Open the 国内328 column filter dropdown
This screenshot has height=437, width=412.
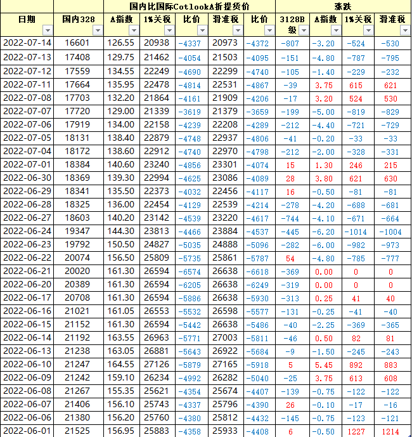click(98, 30)
